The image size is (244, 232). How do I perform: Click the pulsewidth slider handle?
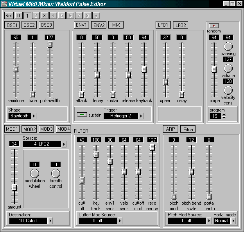[50, 45]
